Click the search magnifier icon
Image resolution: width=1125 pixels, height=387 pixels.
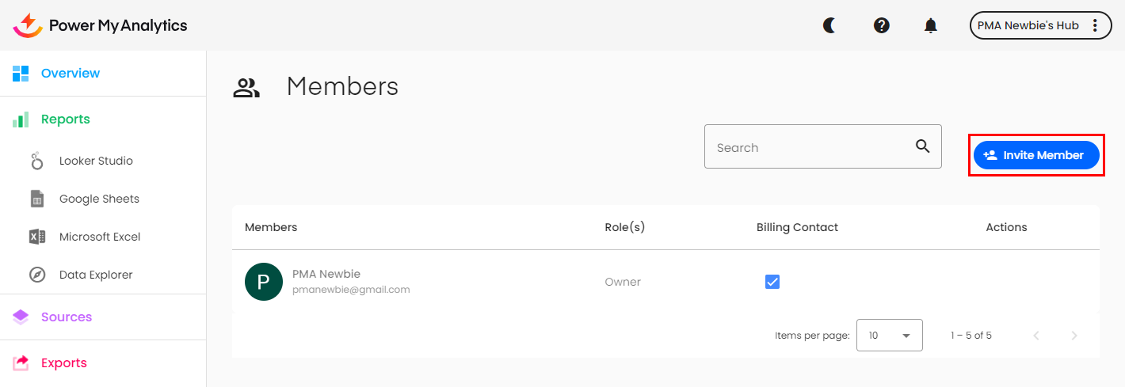tap(922, 146)
